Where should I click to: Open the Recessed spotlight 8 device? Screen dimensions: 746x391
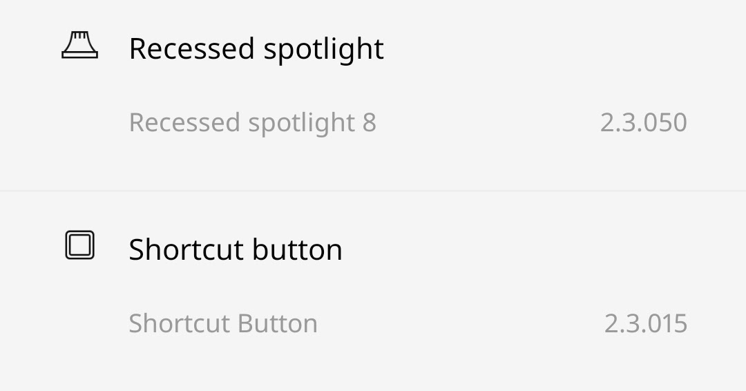tap(252, 123)
